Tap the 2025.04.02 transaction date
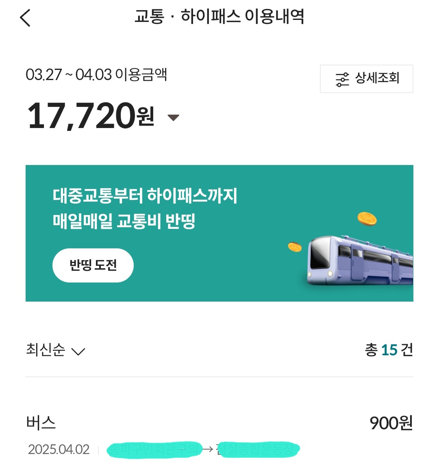The width and height of the screenshot is (439, 474). (x=59, y=449)
